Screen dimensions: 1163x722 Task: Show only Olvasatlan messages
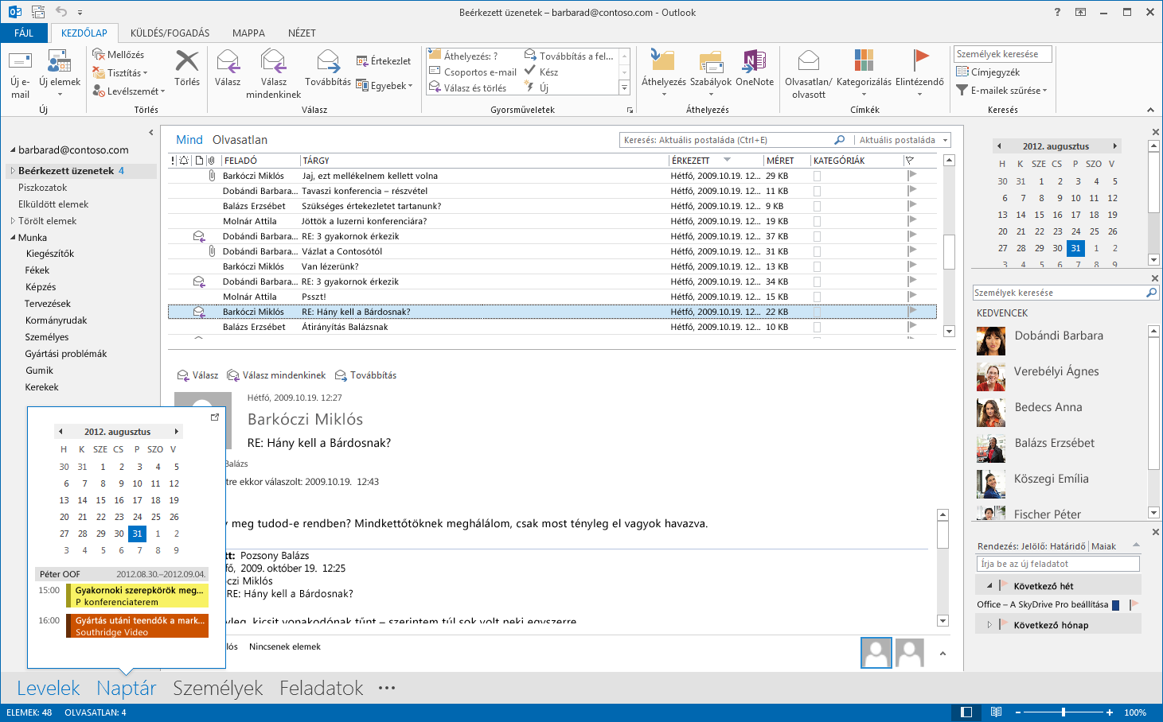coord(240,140)
